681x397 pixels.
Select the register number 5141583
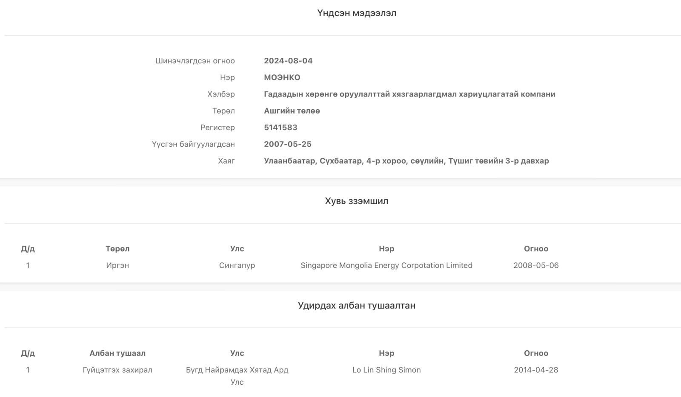280,128
